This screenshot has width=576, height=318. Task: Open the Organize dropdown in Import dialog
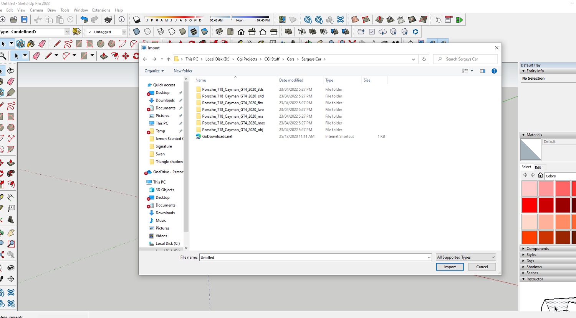coord(154,71)
